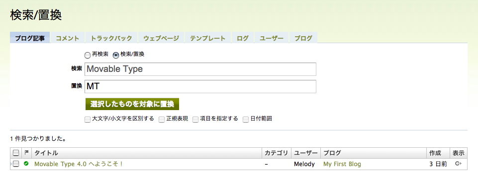This screenshot has width=478, height=182.
Task: Enable 大文字/小文字を区別する checkbox
Action: [x=88, y=119]
